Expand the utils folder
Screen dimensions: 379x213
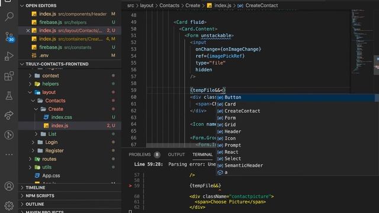(30, 167)
